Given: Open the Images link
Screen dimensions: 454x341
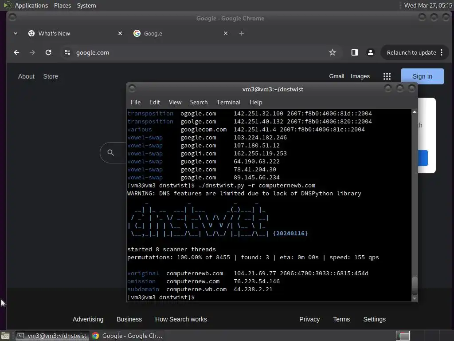Looking at the screenshot, I should tap(360, 76).
